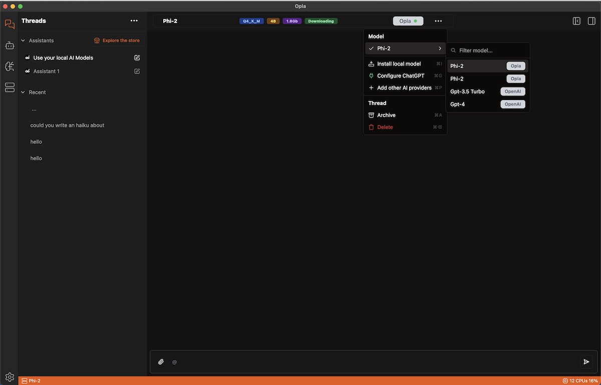
Task: Choose Gpt-4 from the model list
Action: pos(458,104)
